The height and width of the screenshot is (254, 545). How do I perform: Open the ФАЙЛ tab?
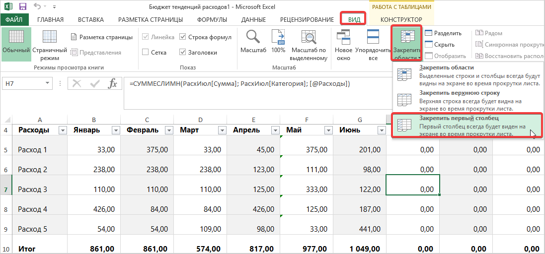coord(14,19)
